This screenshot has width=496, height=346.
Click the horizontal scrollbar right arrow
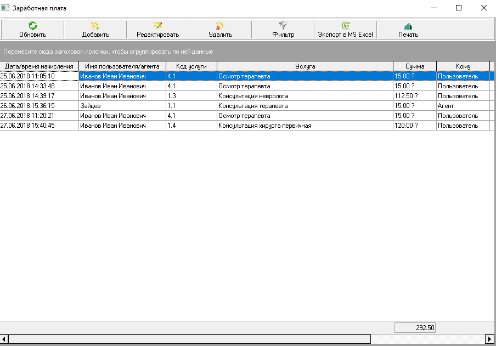pos(490,339)
